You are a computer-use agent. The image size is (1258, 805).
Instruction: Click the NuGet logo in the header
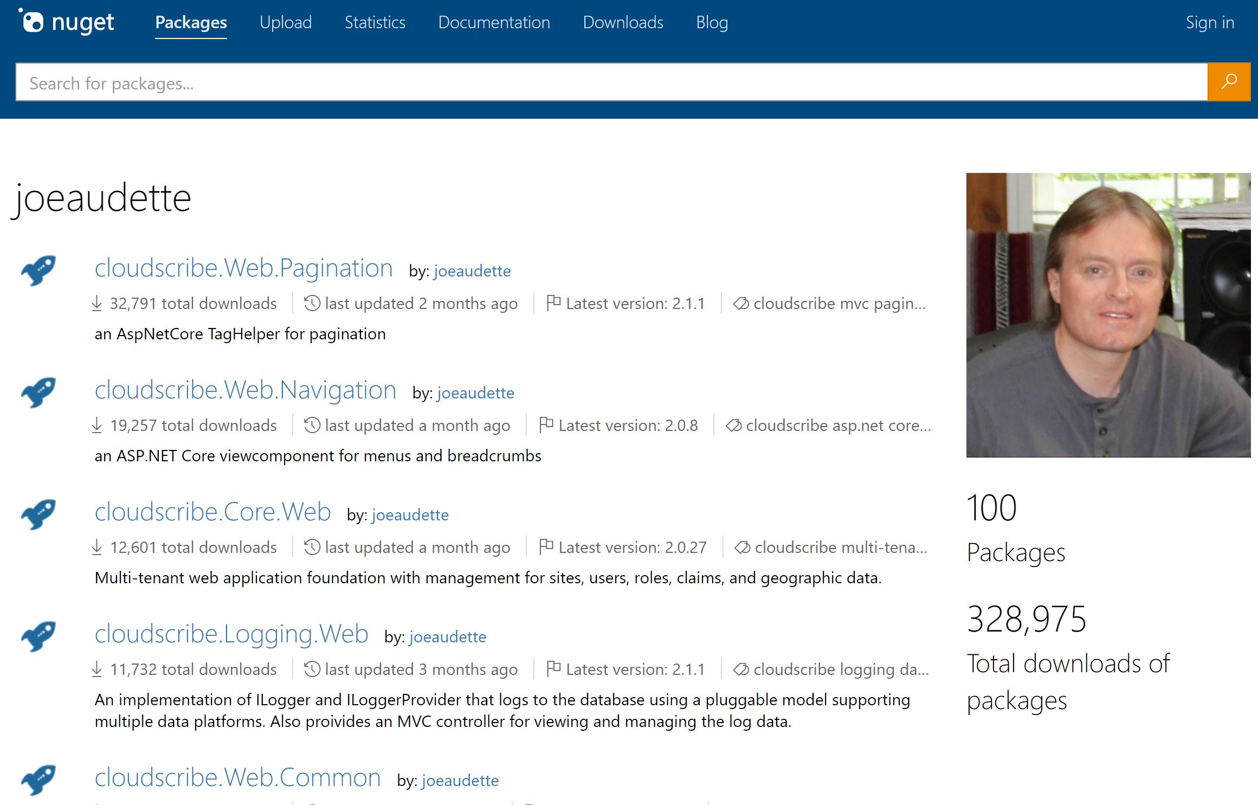(66, 22)
